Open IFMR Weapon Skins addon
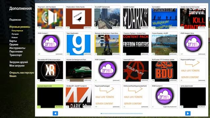 [193, 44]
